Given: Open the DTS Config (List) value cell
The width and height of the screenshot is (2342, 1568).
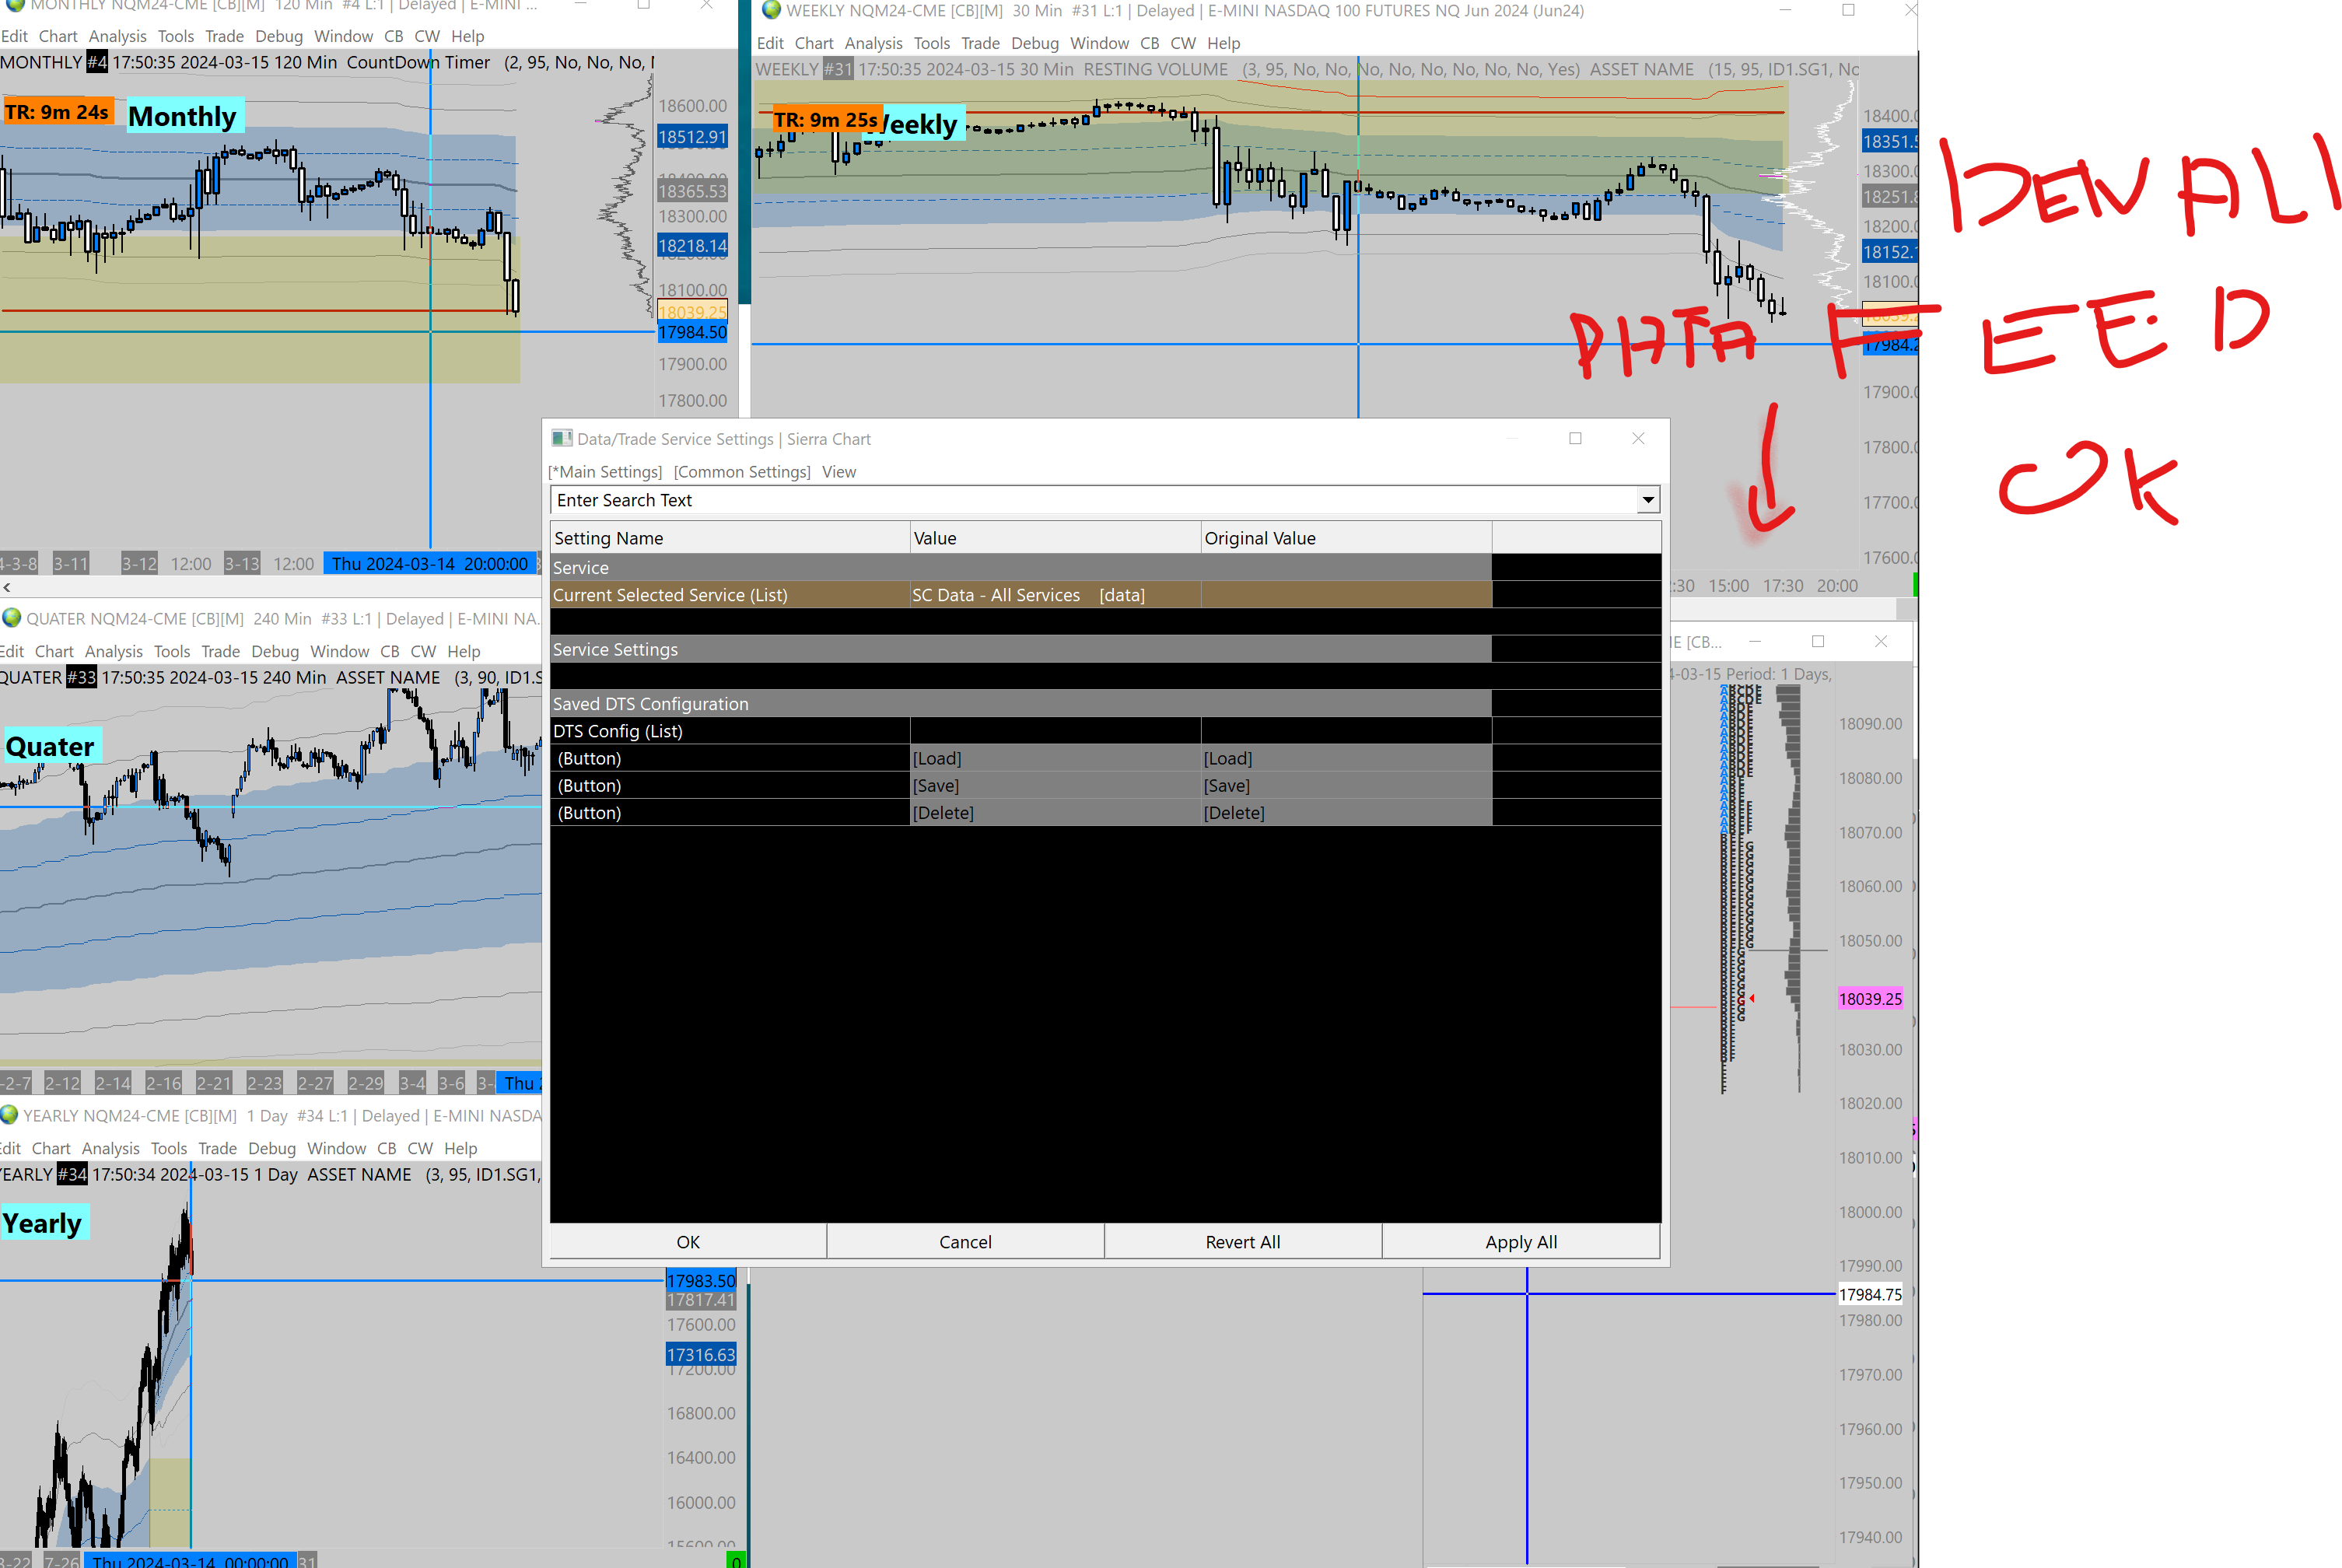Looking at the screenshot, I should [1055, 731].
